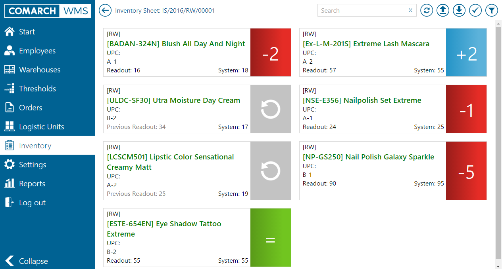The height and width of the screenshot is (269, 502).
Task: Click Log out in sidebar
Action: 32,203
